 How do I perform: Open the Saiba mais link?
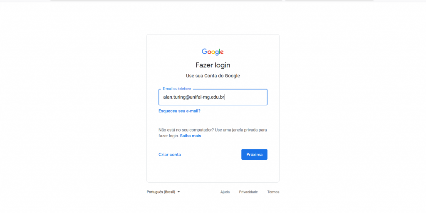click(191, 136)
